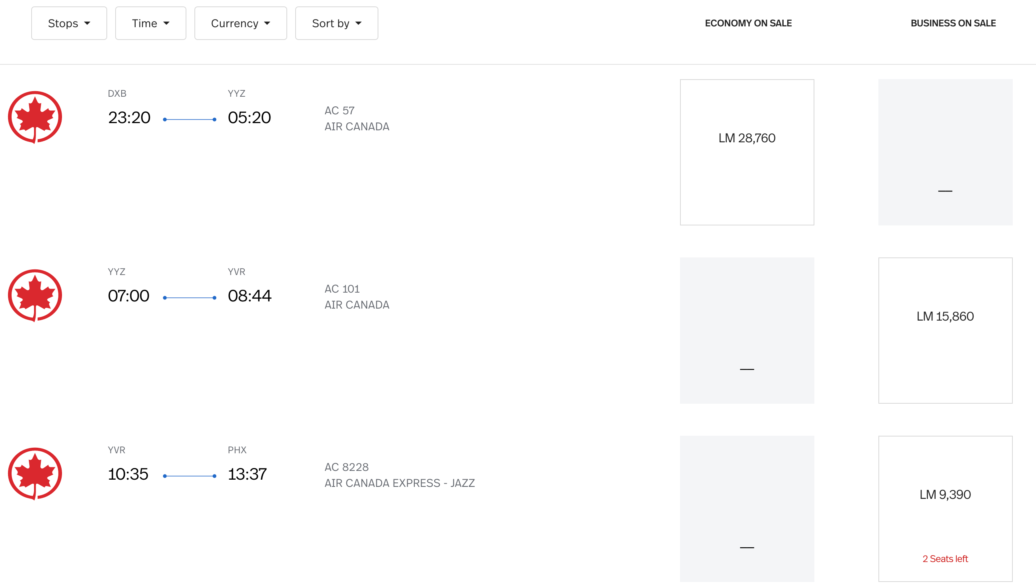This screenshot has width=1036, height=586.
Task: Click the Economy on Sale column header
Action: 748,23
